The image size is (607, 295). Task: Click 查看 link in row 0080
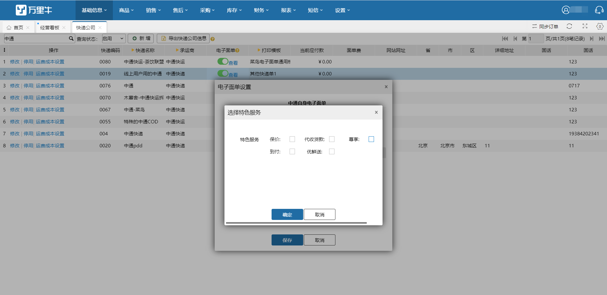click(x=233, y=63)
